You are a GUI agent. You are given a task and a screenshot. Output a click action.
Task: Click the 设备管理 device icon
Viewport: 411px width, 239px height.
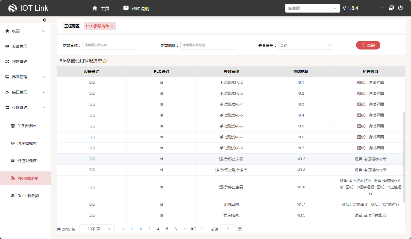pyautogui.click(x=7, y=46)
